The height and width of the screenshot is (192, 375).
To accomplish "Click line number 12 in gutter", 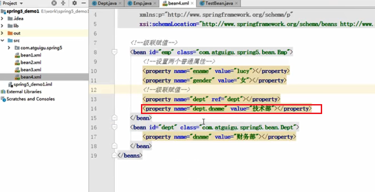I will click(94, 90).
